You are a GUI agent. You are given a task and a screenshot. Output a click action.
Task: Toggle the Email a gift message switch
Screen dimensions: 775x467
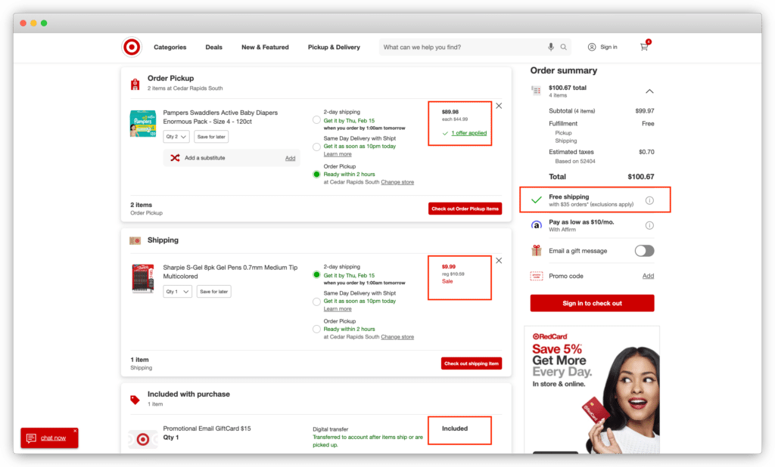(644, 250)
